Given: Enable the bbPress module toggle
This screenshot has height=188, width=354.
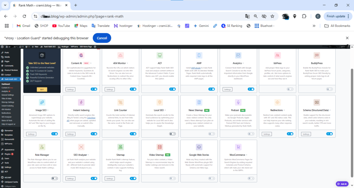Looking at the screenshot, I should coord(290,89).
